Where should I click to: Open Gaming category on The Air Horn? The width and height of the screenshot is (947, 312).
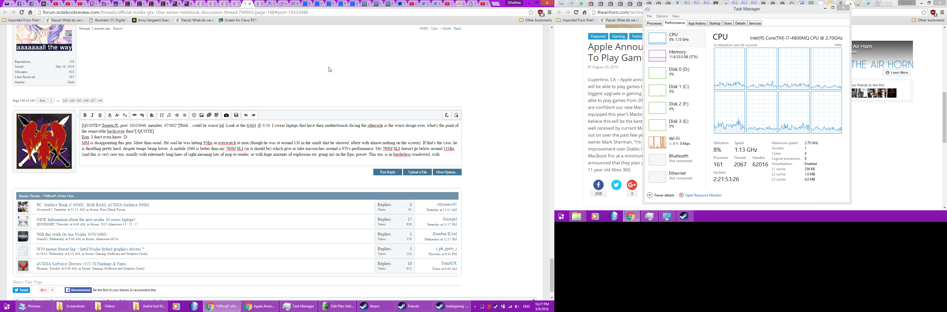point(618,36)
